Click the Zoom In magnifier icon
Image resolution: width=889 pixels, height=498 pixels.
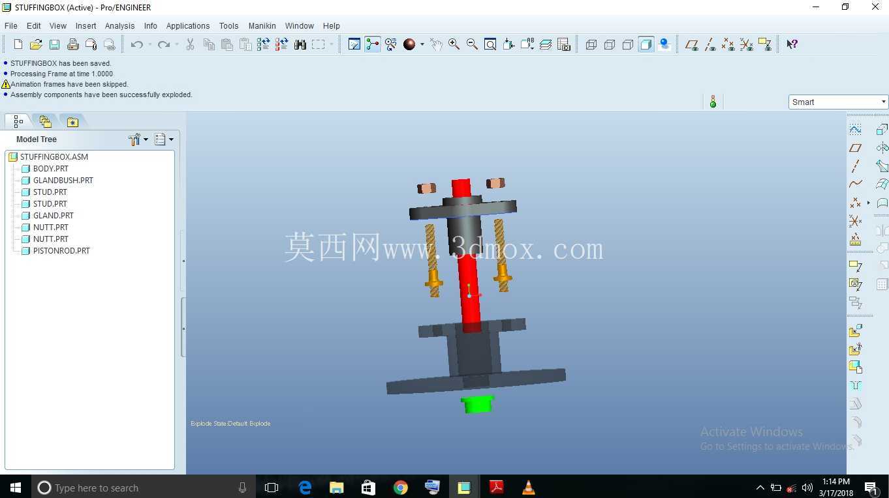pyautogui.click(x=454, y=44)
